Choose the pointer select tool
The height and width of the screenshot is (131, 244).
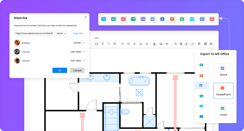pyautogui.click(x=115, y=44)
